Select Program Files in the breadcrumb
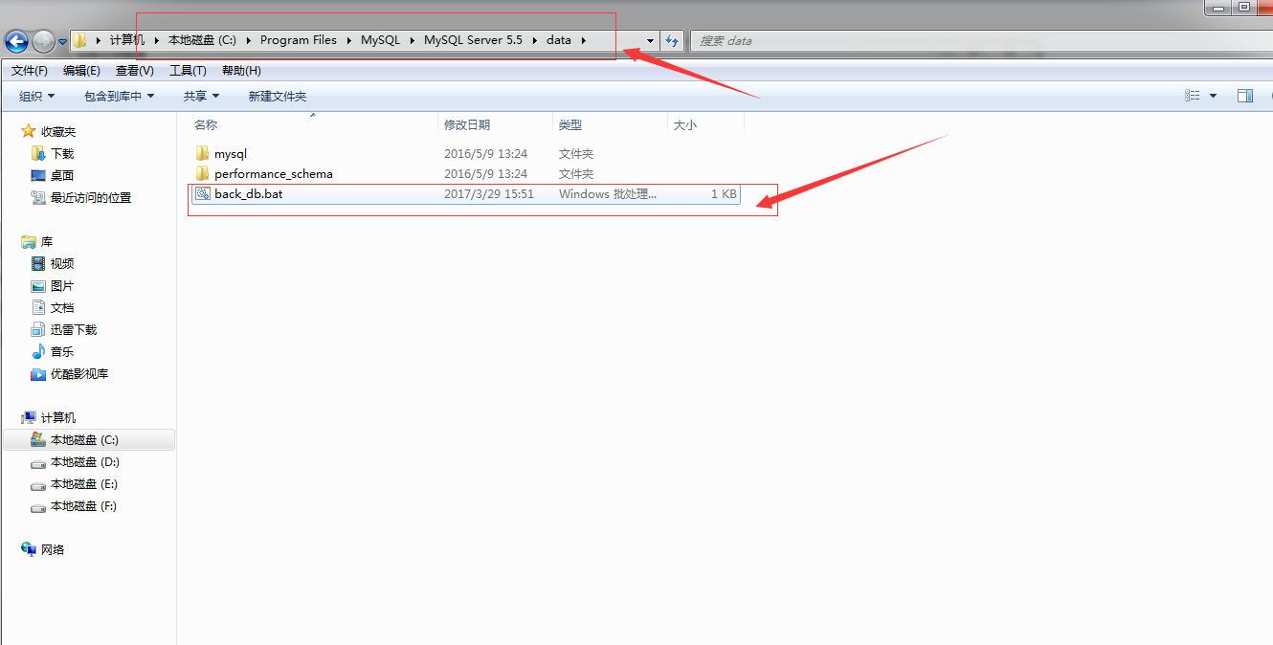 tap(299, 40)
